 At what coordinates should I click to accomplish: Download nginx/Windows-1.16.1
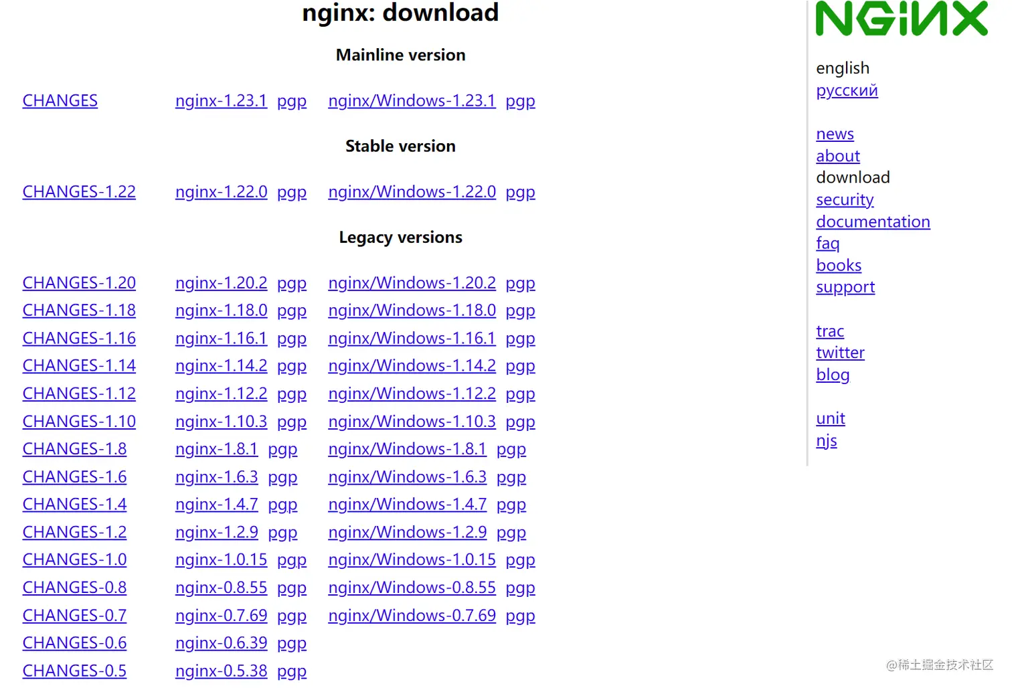click(x=412, y=339)
